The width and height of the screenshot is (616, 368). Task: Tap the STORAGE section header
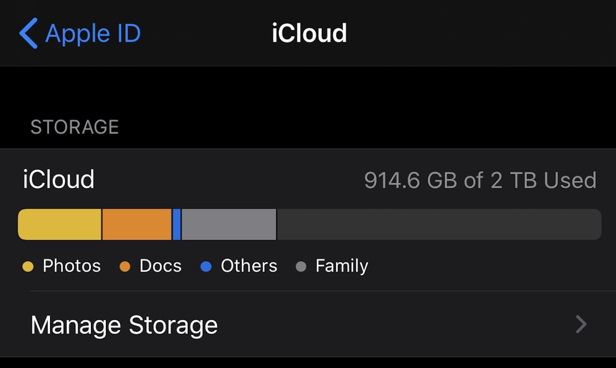pyautogui.click(x=75, y=127)
